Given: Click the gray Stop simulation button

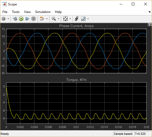Looking at the screenshot, I should click(x=34, y=19).
